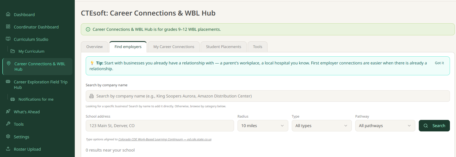This screenshot has width=456, height=157.
Task: Click the My Curriculum folder icon
Action: (13, 51)
